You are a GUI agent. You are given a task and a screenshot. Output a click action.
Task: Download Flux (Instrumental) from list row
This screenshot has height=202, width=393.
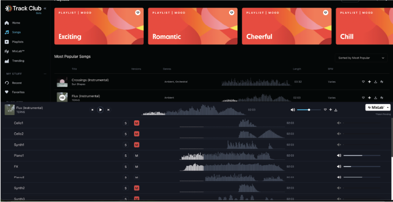(375, 98)
